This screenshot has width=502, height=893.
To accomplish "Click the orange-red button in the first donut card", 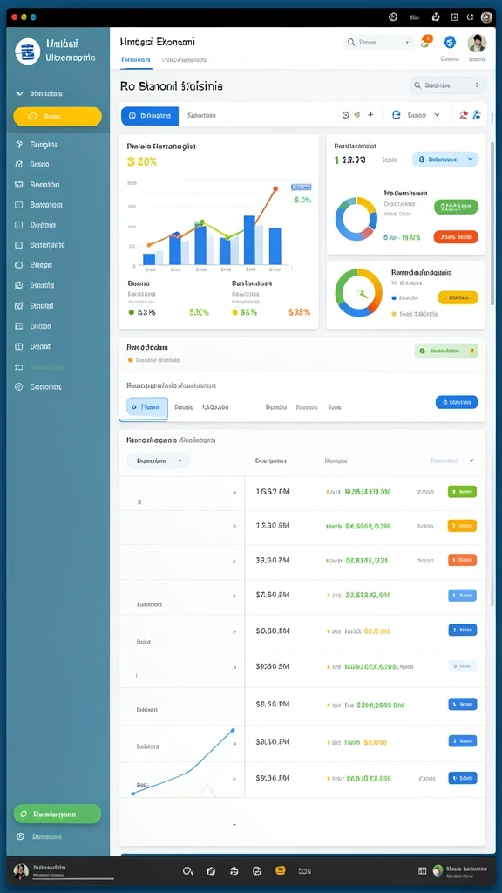I will tap(456, 236).
